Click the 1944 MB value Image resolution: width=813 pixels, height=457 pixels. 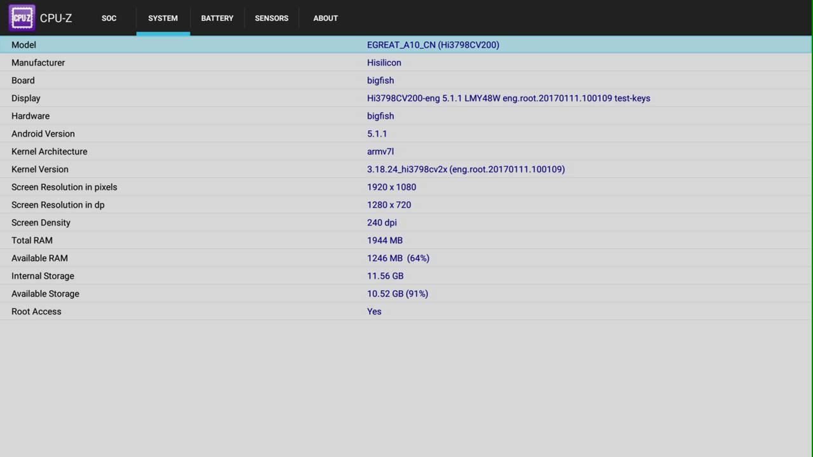[385, 241]
